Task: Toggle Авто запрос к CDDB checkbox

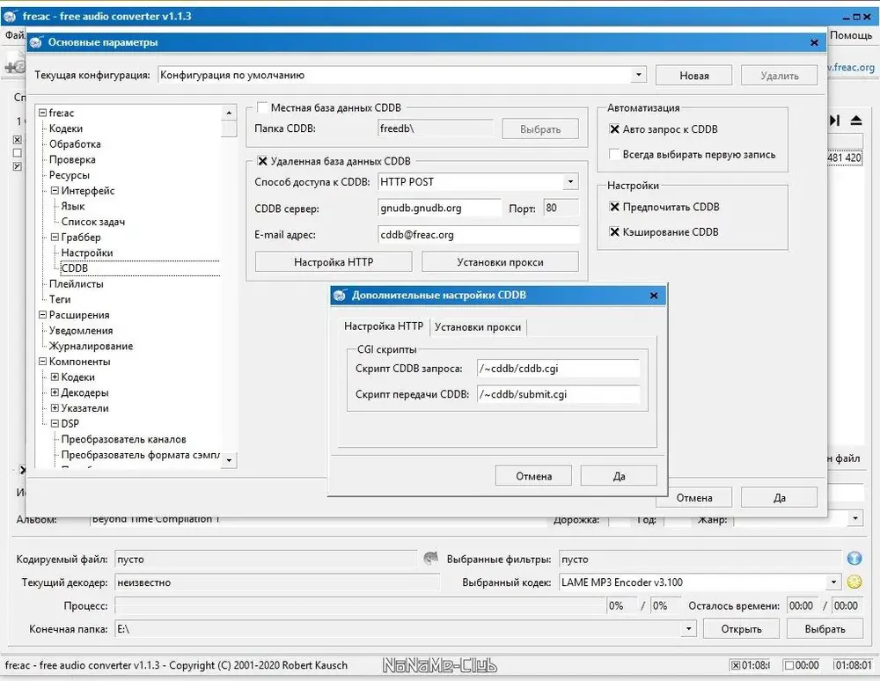Action: 614,129
